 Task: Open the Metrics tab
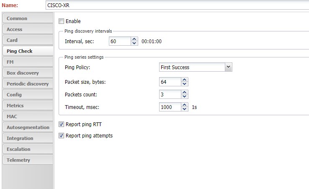[x=28, y=106]
